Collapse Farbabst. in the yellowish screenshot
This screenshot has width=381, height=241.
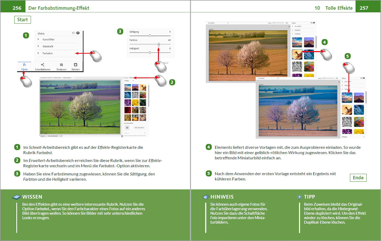303,34
